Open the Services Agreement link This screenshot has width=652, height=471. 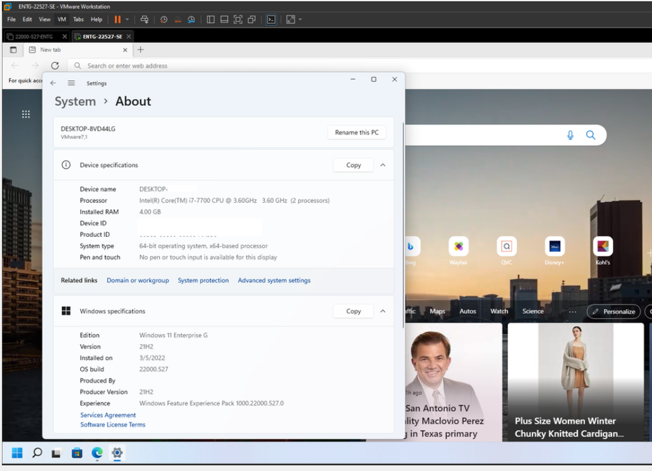[108, 415]
